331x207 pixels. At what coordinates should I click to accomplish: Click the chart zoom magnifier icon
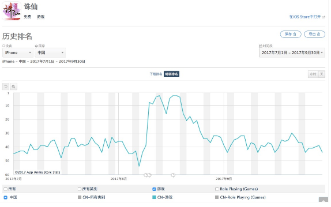coord(13,87)
